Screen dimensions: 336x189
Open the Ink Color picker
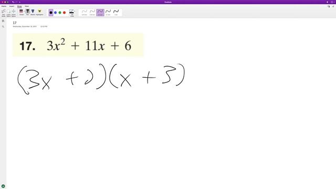point(72,13)
